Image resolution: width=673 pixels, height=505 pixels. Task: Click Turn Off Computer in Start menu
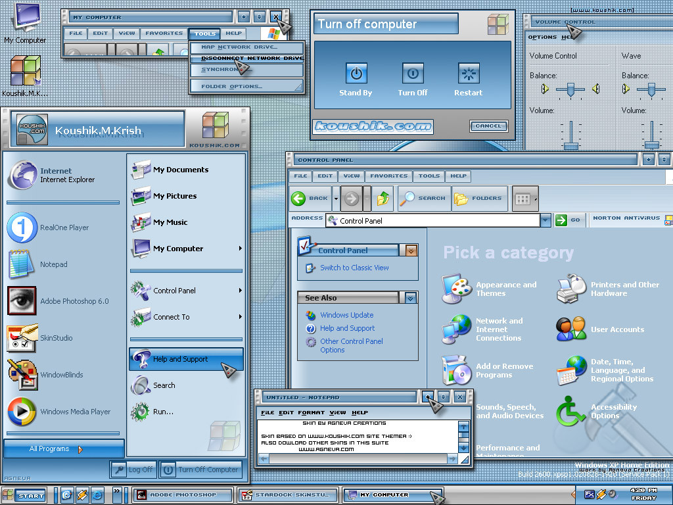tap(201, 469)
